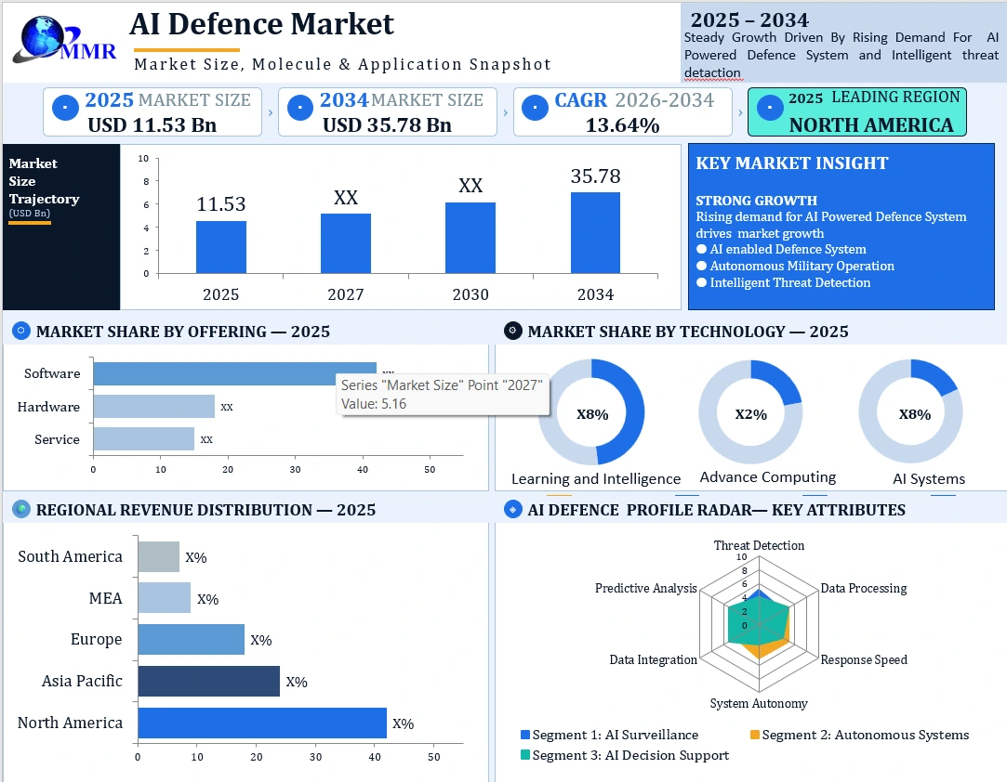Click the MMR globe logo
1007x782 pixels.
click(64, 40)
